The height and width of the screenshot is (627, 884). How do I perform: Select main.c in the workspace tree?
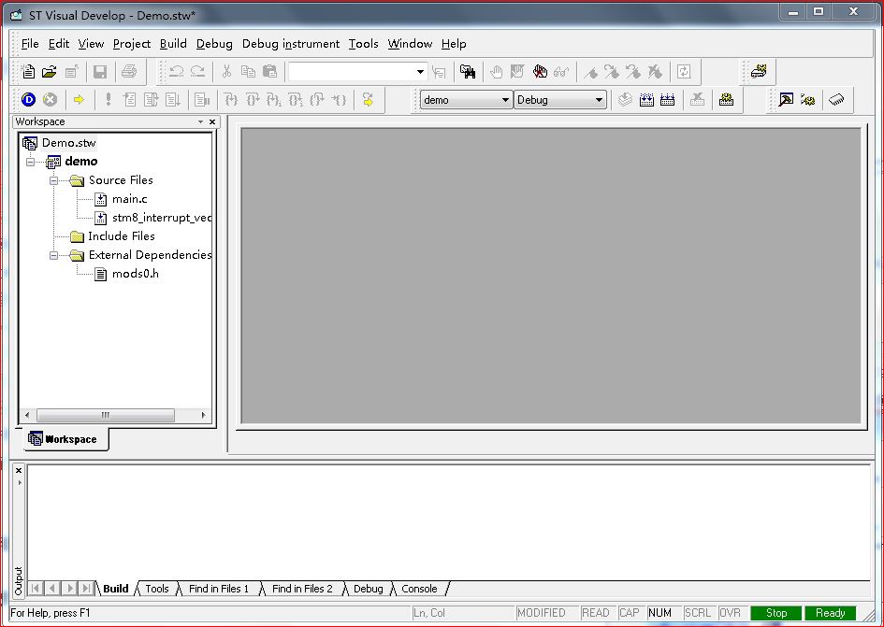129,199
